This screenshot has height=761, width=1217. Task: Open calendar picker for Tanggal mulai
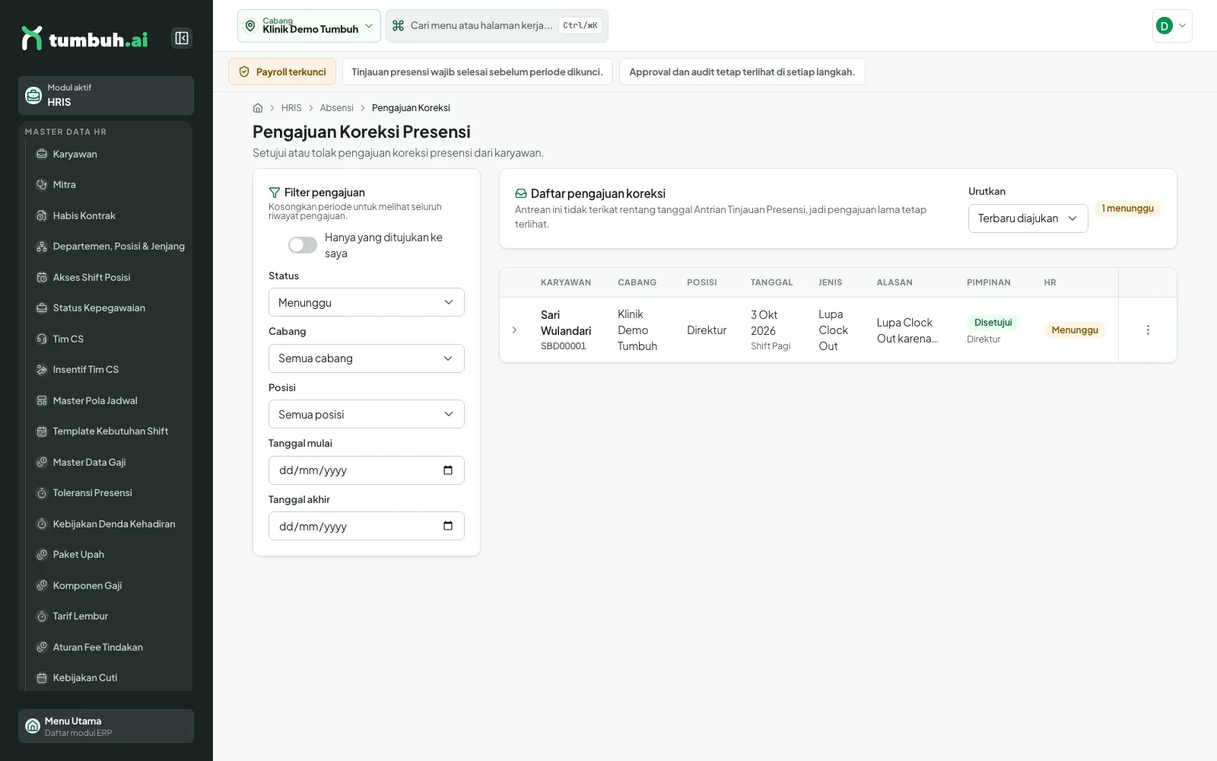pyautogui.click(x=448, y=470)
